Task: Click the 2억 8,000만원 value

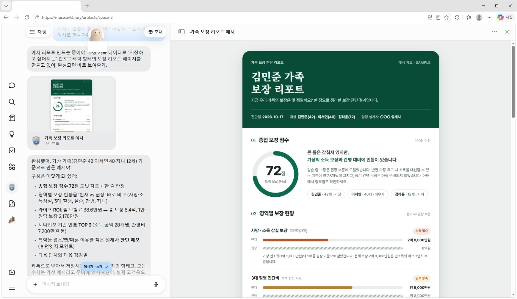Action: (419, 240)
